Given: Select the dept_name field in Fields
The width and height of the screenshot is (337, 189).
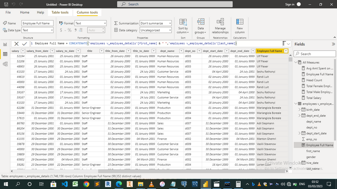Looking at the screenshot, I should pos(314,122).
